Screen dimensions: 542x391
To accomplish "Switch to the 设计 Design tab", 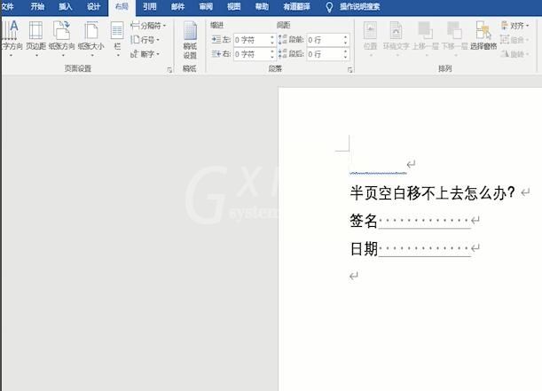I will [93, 6].
